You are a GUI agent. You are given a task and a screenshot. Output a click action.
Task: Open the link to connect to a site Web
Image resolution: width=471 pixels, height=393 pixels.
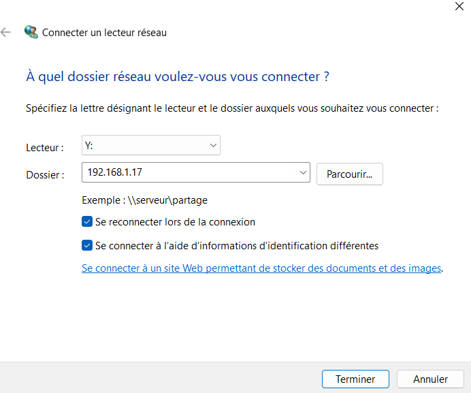261,268
